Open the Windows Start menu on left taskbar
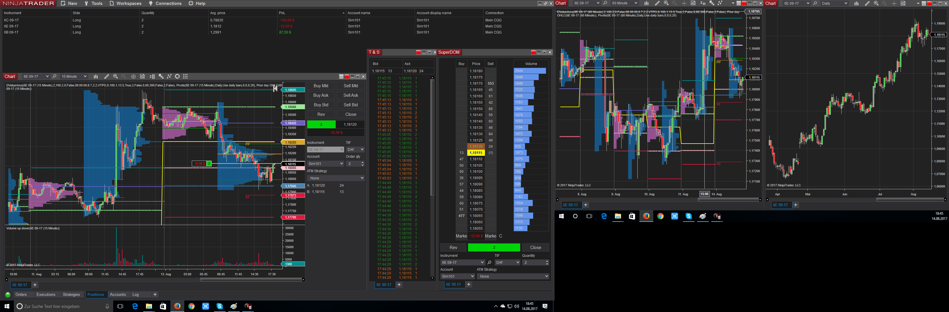The height and width of the screenshot is (312, 949). pyautogui.click(x=7, y=306)
